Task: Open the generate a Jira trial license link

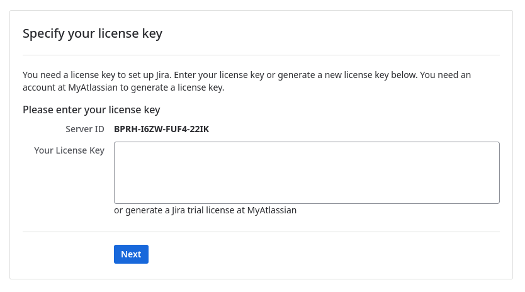Action: [179, 210]
